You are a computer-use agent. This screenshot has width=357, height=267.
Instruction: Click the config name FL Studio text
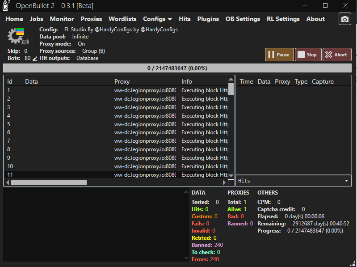tap(121, 30)
